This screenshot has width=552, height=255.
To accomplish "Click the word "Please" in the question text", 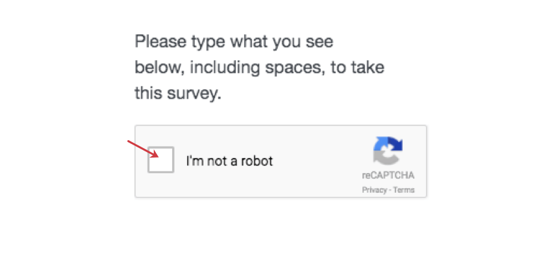I will pos(160,42).
